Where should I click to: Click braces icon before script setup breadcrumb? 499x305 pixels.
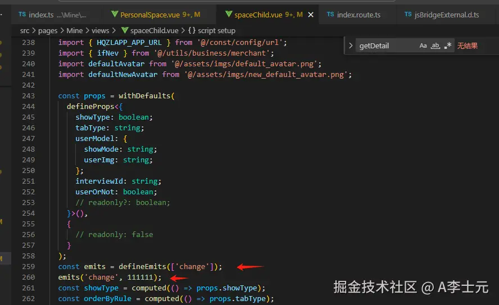(x=192, y=30)
